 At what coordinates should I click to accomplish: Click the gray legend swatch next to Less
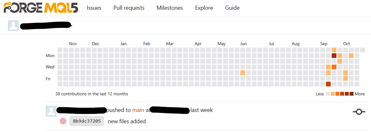[x=328, y=94]
